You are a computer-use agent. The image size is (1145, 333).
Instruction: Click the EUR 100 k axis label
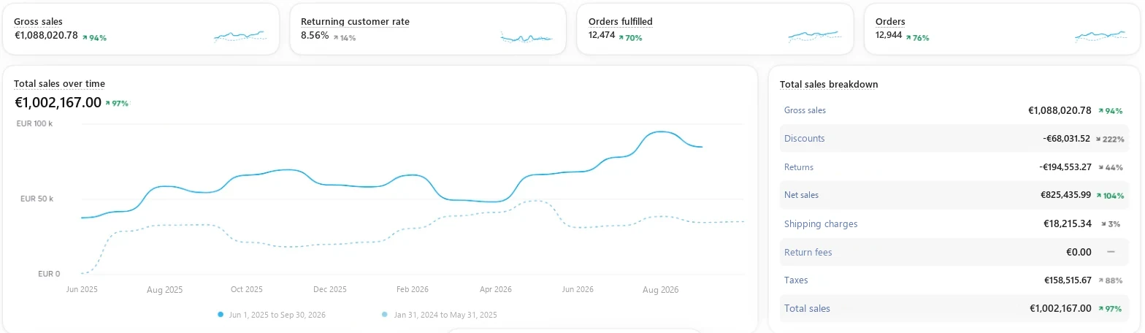[34, 124]
